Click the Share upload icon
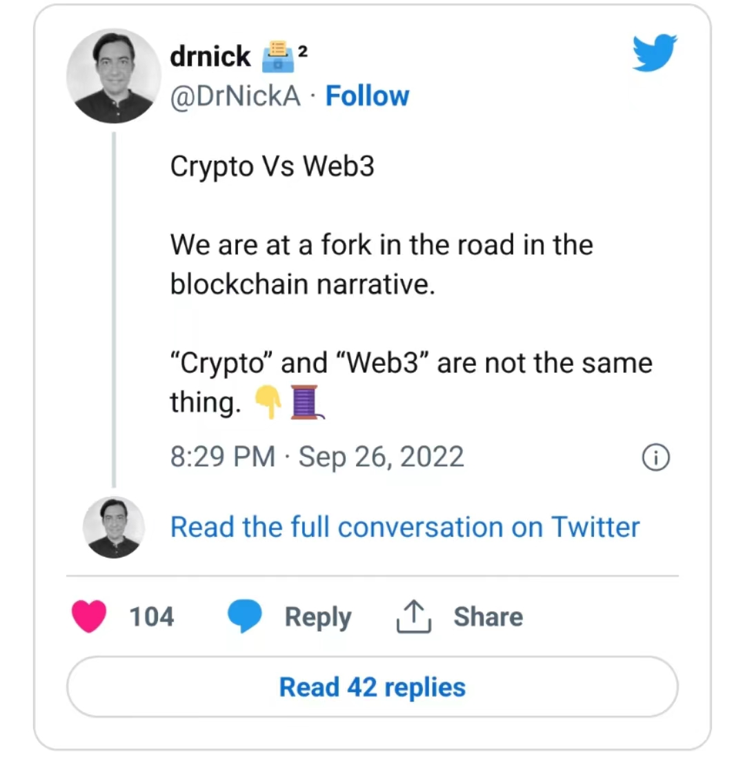Screen dimensions: 745x759 (x=413, y=616)
